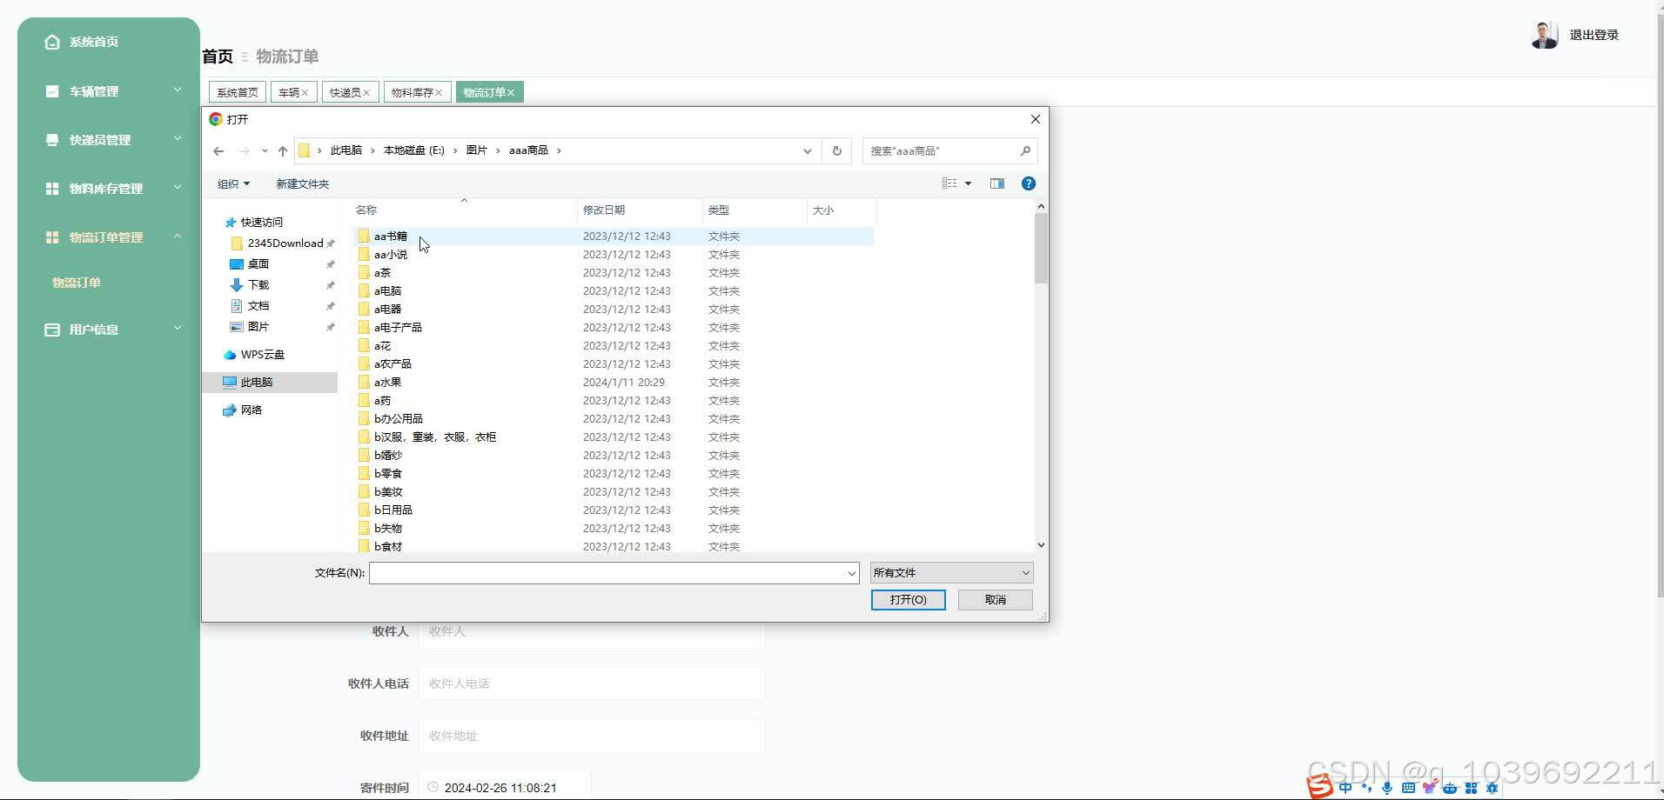The image size is (1664, 800).
Task: Go back with the dialog's back arrow
Action: (218, 151)
